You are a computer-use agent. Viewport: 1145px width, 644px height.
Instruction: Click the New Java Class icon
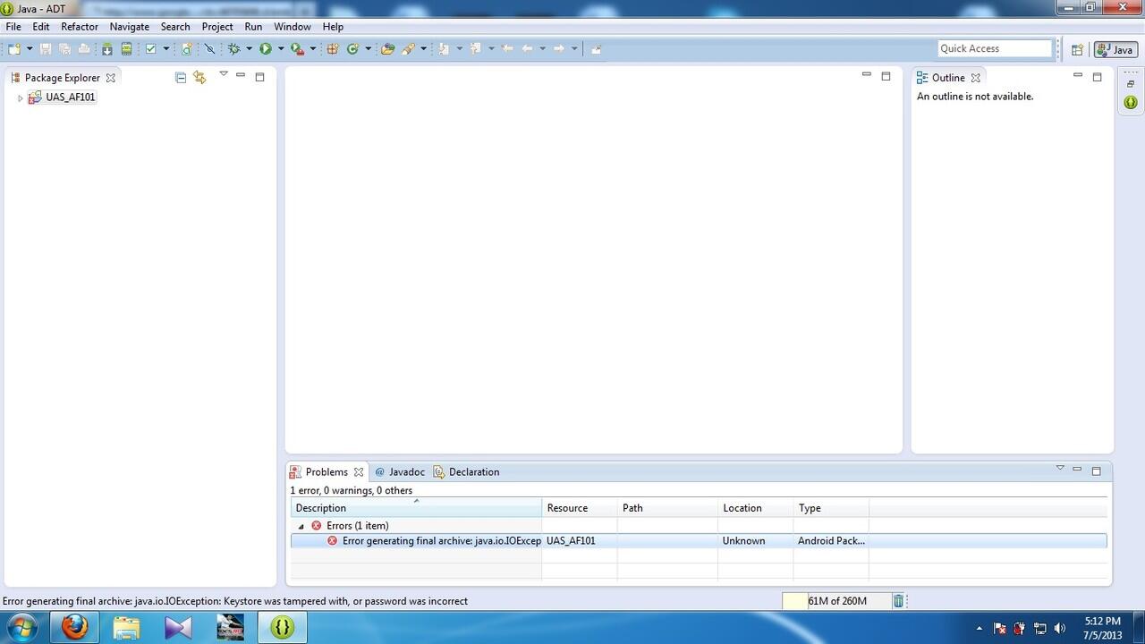(x=352, y=48)
